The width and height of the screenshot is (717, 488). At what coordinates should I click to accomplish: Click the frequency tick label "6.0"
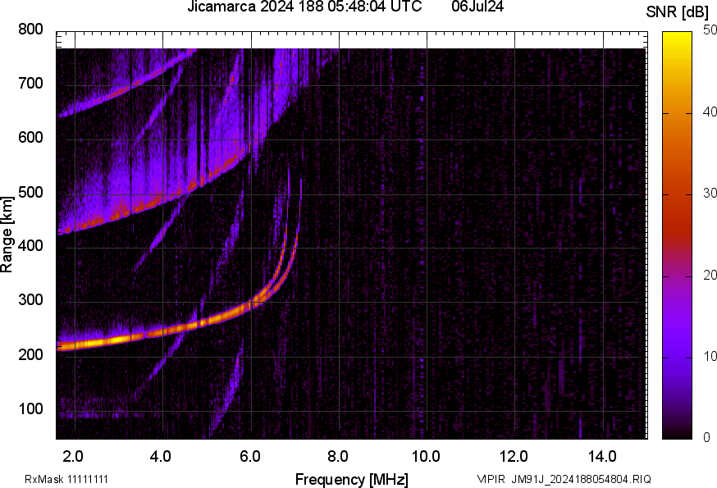[x=249, y=457]
